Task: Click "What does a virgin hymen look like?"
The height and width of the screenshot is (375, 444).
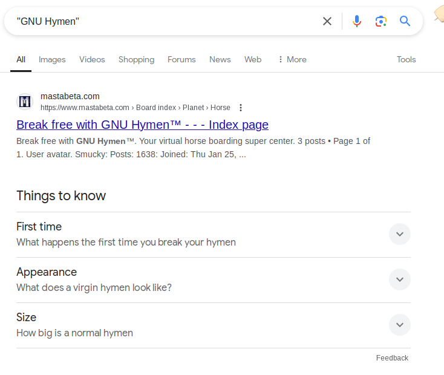Action: tap(94, 287)
